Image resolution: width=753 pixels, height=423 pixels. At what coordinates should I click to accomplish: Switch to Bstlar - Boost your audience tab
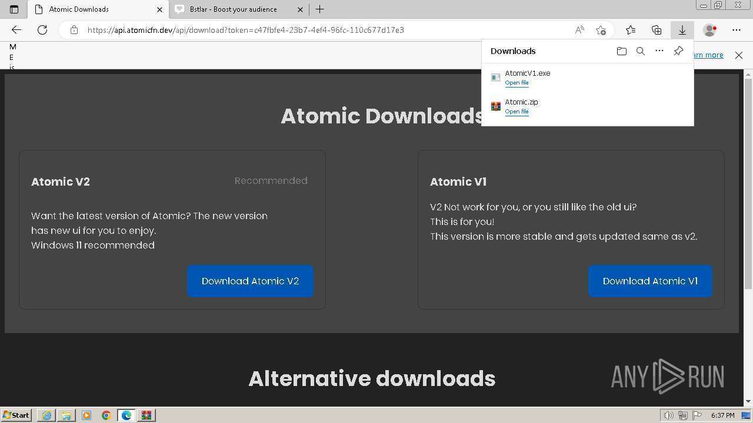click(239, 9)
